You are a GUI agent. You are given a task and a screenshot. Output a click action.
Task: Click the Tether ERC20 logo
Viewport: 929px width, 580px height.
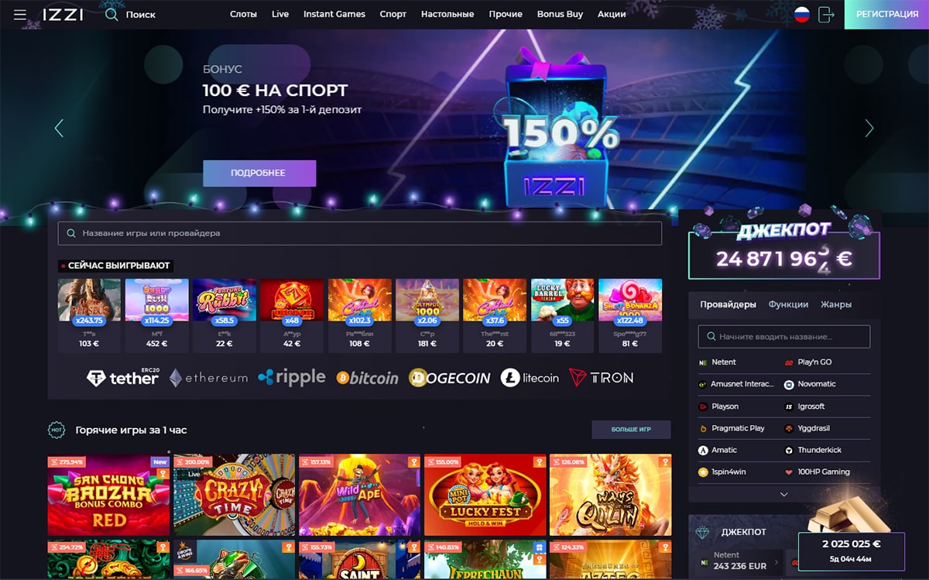click(x=122, y=376)
